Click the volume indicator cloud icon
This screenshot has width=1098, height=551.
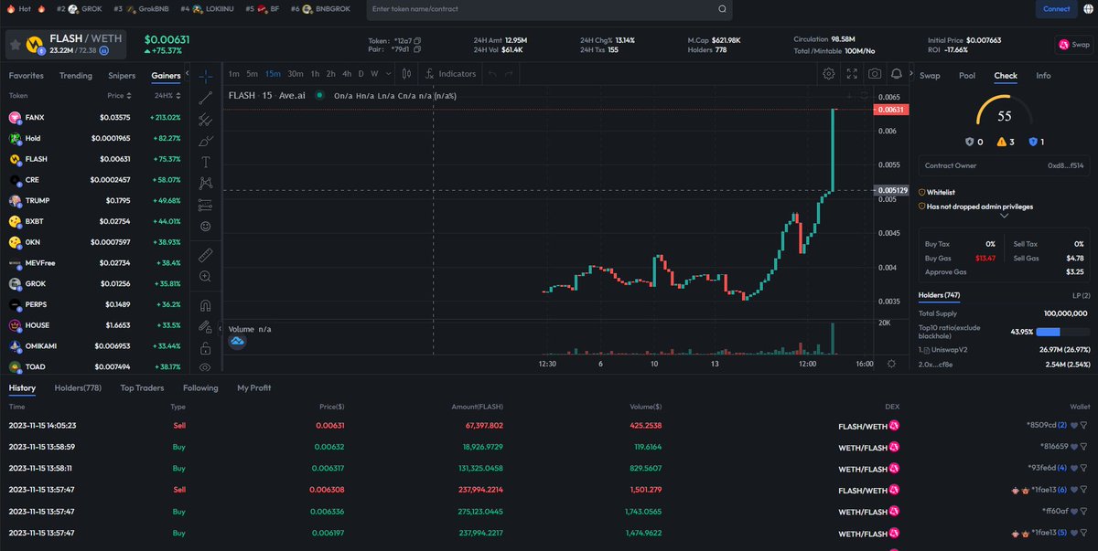pyautogui.click(x=237, y=341)
